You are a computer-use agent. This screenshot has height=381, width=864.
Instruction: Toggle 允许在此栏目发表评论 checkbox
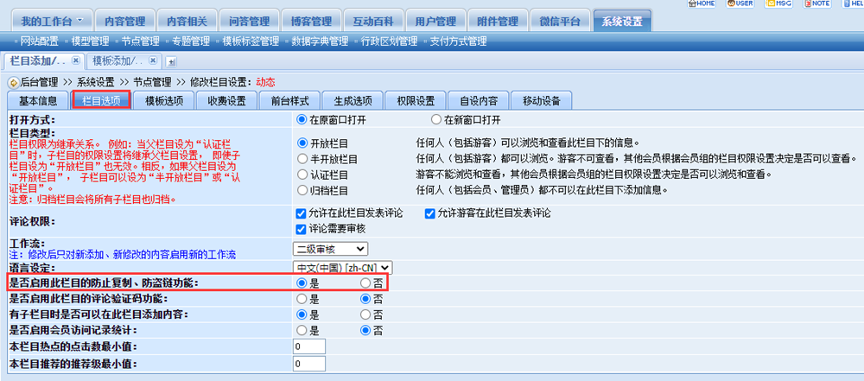[x=301, y=213]
